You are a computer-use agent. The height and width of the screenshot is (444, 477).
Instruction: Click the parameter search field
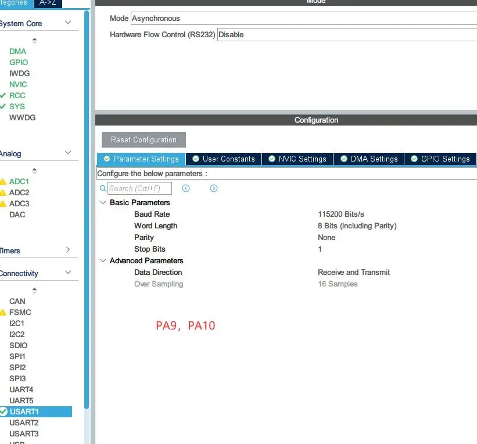pyautogui.click(x=139, y=188)
